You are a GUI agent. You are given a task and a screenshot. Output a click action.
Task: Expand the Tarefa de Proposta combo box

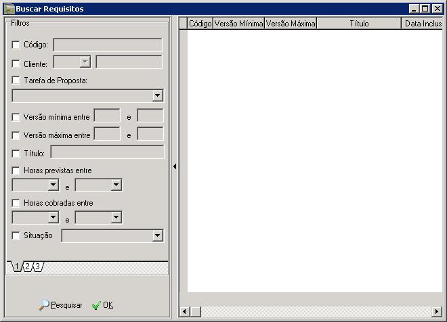(x=157, y=95)
